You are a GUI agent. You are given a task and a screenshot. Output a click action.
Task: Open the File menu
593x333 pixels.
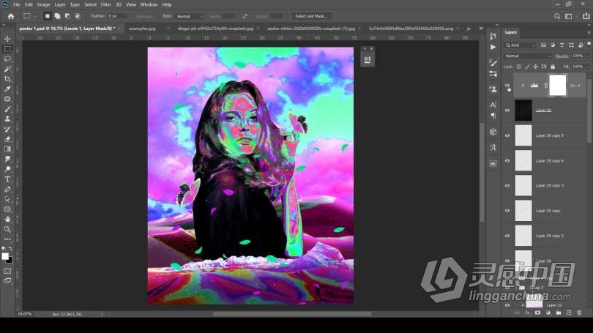click(x=17, y=4)
